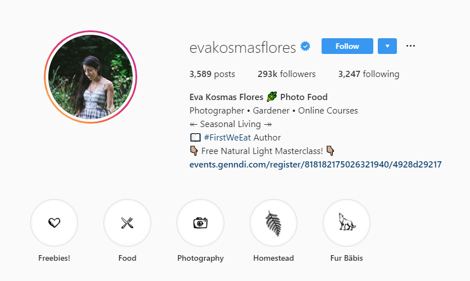Image resolution: width=470 pixels, height=281 pixels.
Task: Follow evakosmasflores
Action: pos(347,46)
